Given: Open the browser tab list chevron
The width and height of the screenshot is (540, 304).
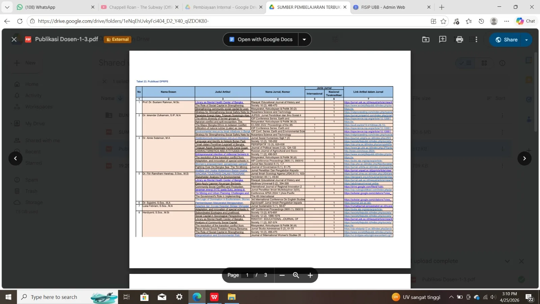Looking at the screenshot, I should click(x=7, y=7).
